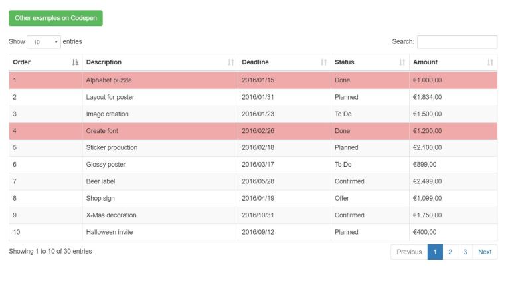Select the Alphabet puzzle cell
510x291 pixels.
click(160, 80)
